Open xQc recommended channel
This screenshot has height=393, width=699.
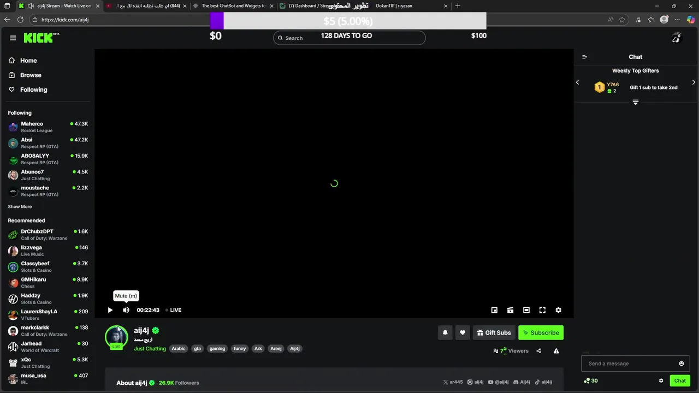coord(48,363)
